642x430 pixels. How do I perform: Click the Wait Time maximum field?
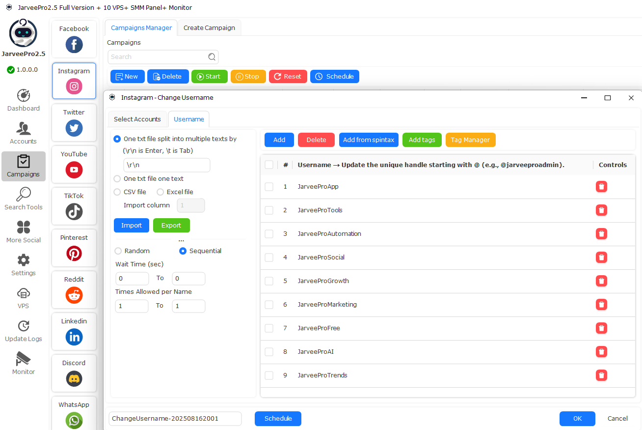(189, 279)
